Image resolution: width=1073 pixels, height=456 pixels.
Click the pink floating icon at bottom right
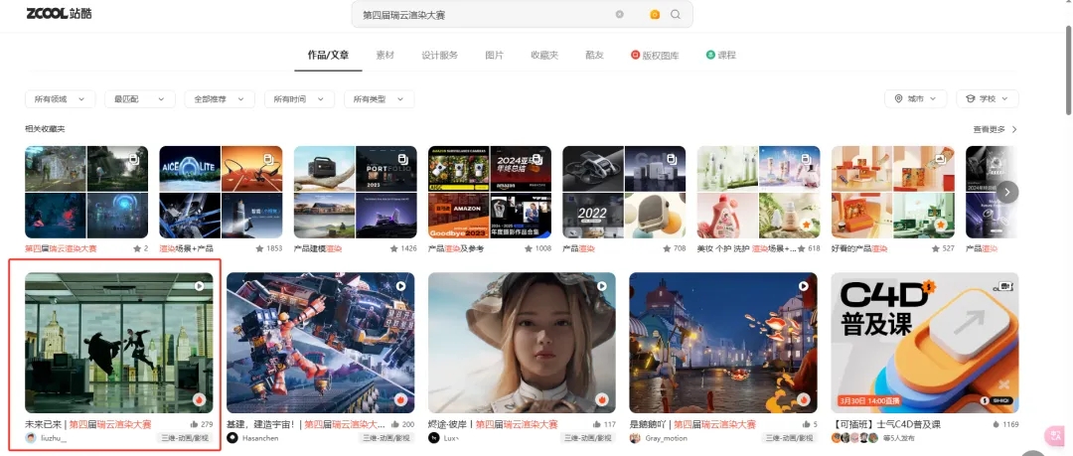[1055, 435]
